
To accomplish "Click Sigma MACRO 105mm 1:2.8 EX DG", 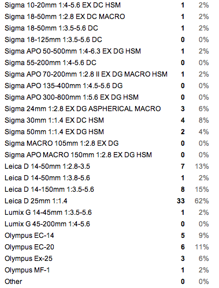I will click(x=61, y=143).
